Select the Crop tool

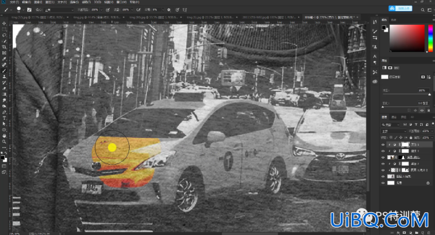click(4, 47)
